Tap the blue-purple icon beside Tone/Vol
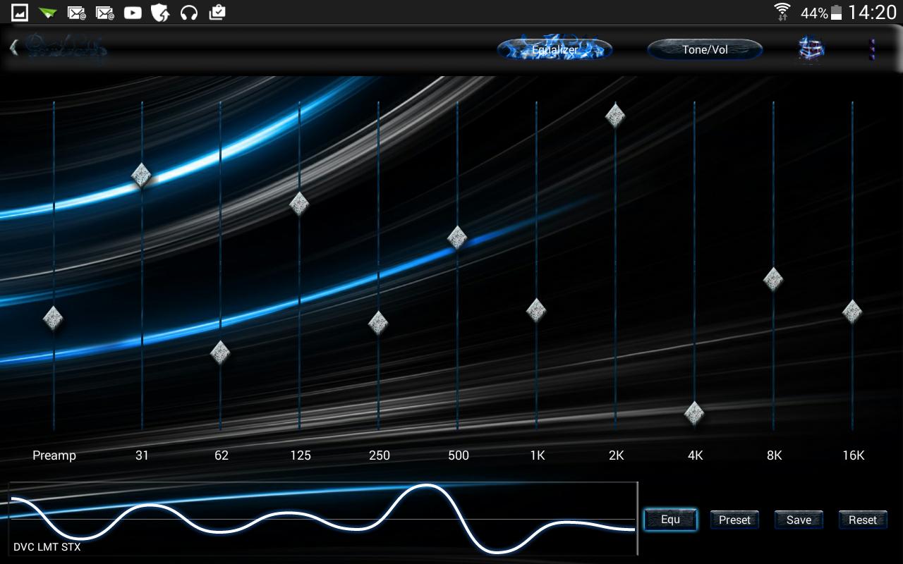This screenshot has height=564, width=903. tap(811, 49)
